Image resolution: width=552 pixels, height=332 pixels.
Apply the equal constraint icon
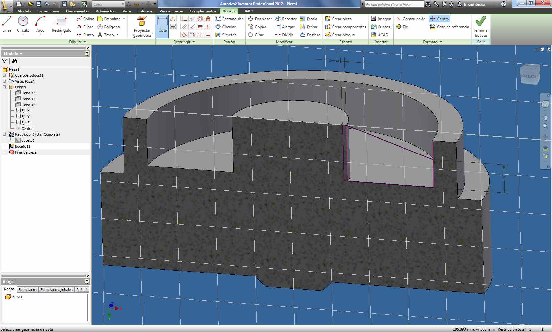tap(208, 35)
